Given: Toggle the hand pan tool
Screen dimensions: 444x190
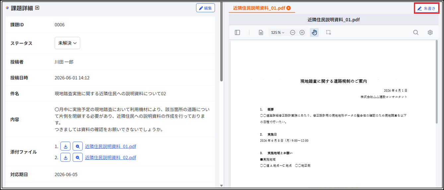Looking at the screenshot, I should tap(314, 33).
